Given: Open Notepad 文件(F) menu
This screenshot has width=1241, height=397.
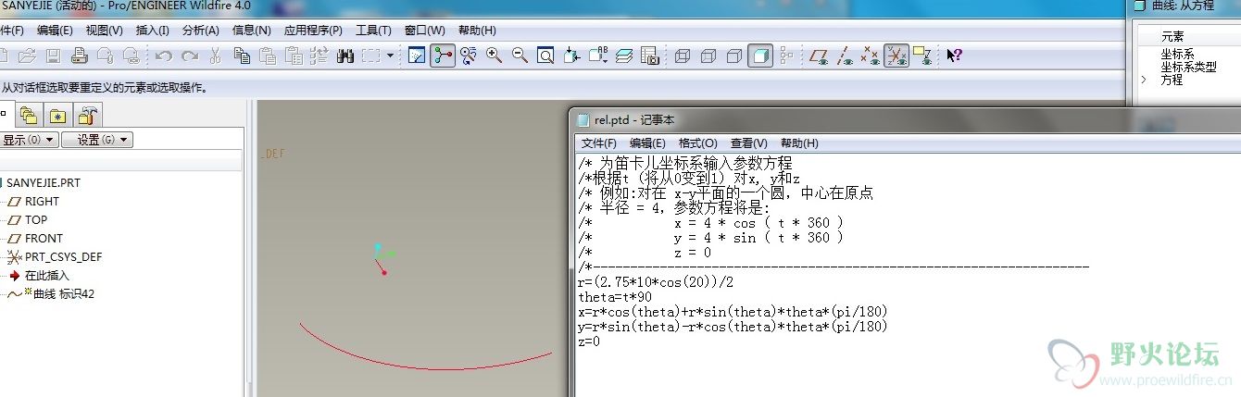Looking at the screenshot, I should (598, 143).
